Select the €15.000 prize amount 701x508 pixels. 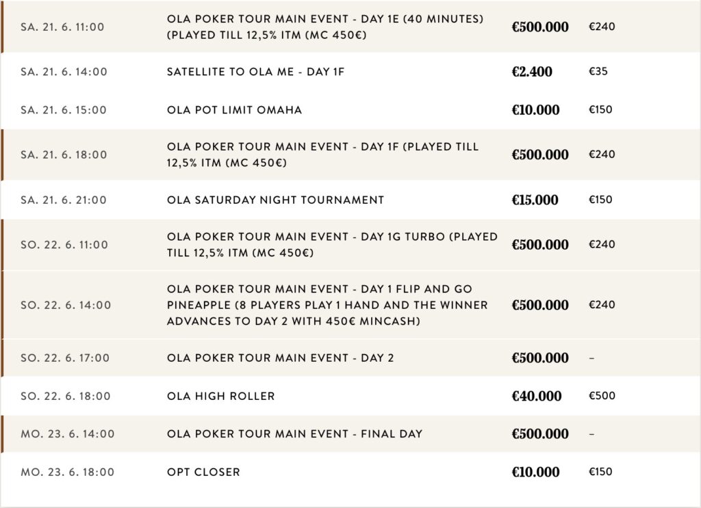tap(535, 200)
